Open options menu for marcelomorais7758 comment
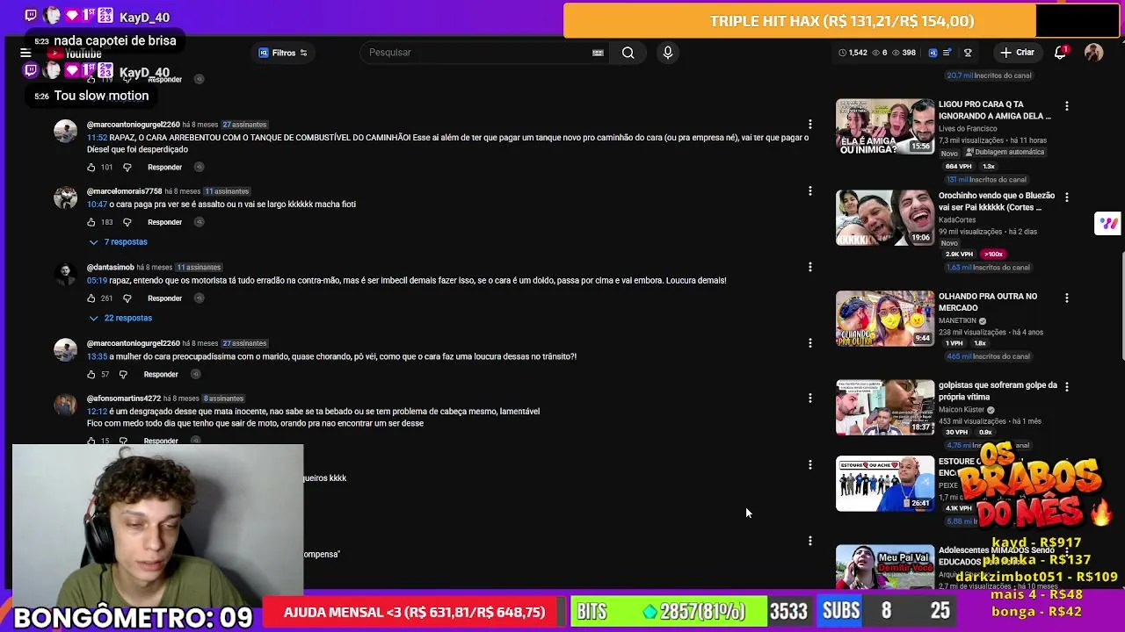The image size is (1125, 632). [810, 190]
